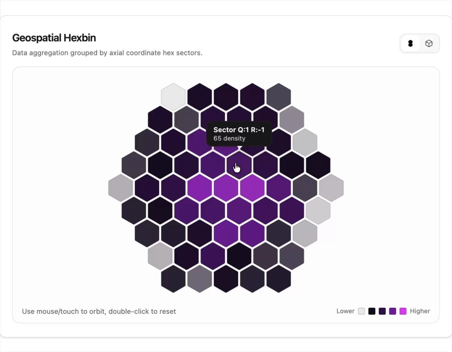Select the rightmost hexagon of the middle row
Screen dimensions: 452x352
point(331,188)
